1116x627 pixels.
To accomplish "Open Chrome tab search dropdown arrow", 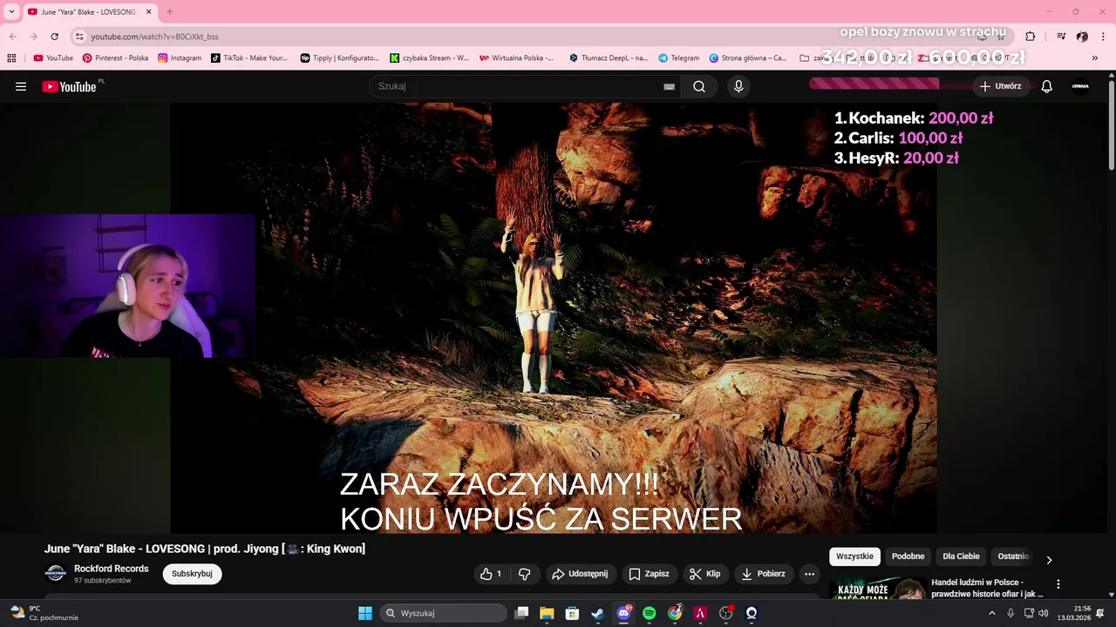I will coord(11,12).
